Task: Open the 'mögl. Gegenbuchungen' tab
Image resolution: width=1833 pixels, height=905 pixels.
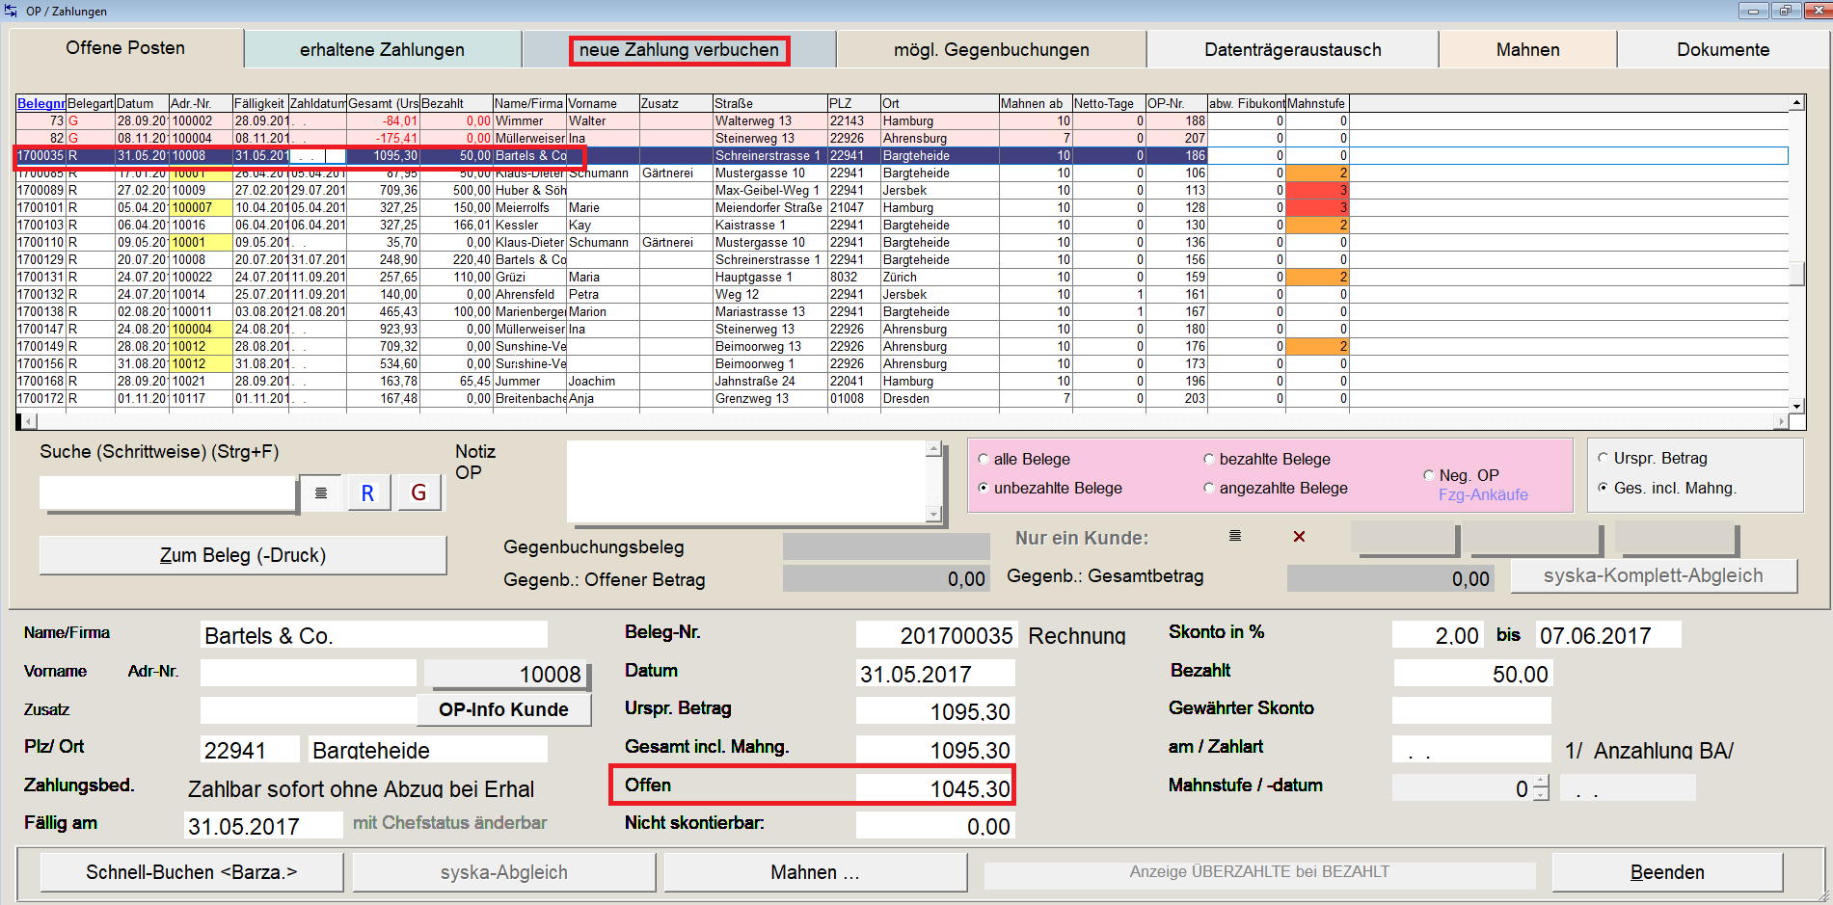Action: pyautogui.click(x=991, y=50)
